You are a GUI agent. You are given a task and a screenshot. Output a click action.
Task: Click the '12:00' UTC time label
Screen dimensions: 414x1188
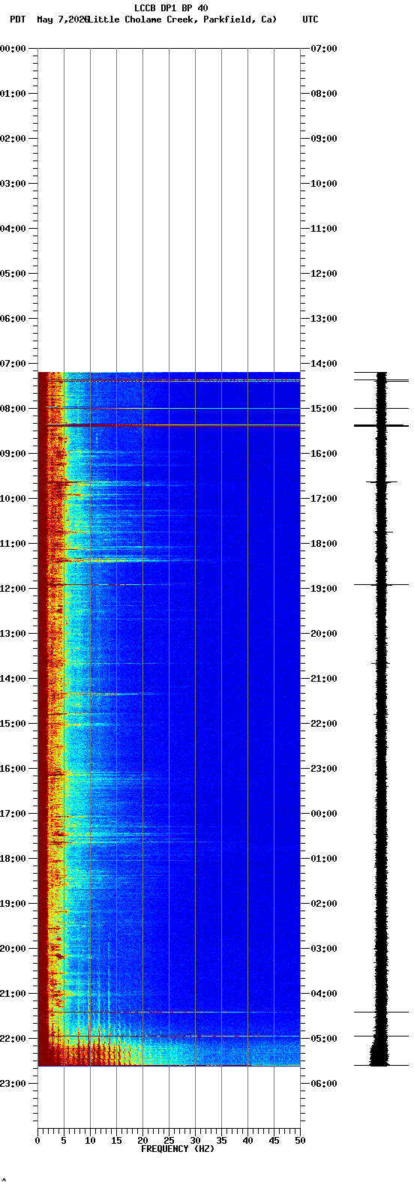point(324,274)
